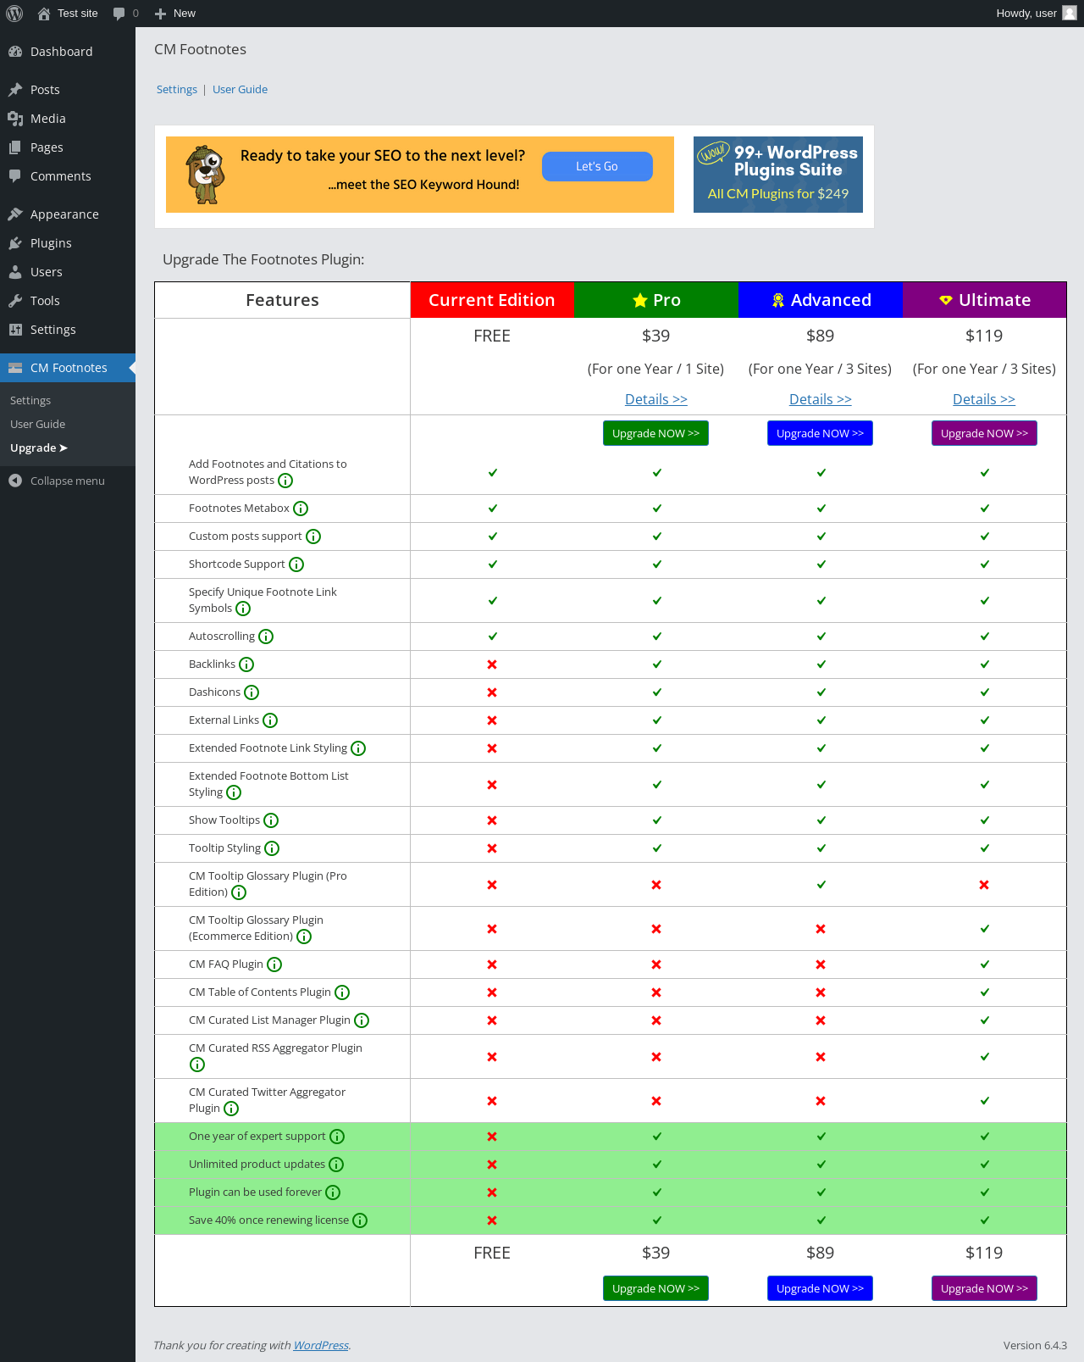Click the info icon beside External Links

270,720
